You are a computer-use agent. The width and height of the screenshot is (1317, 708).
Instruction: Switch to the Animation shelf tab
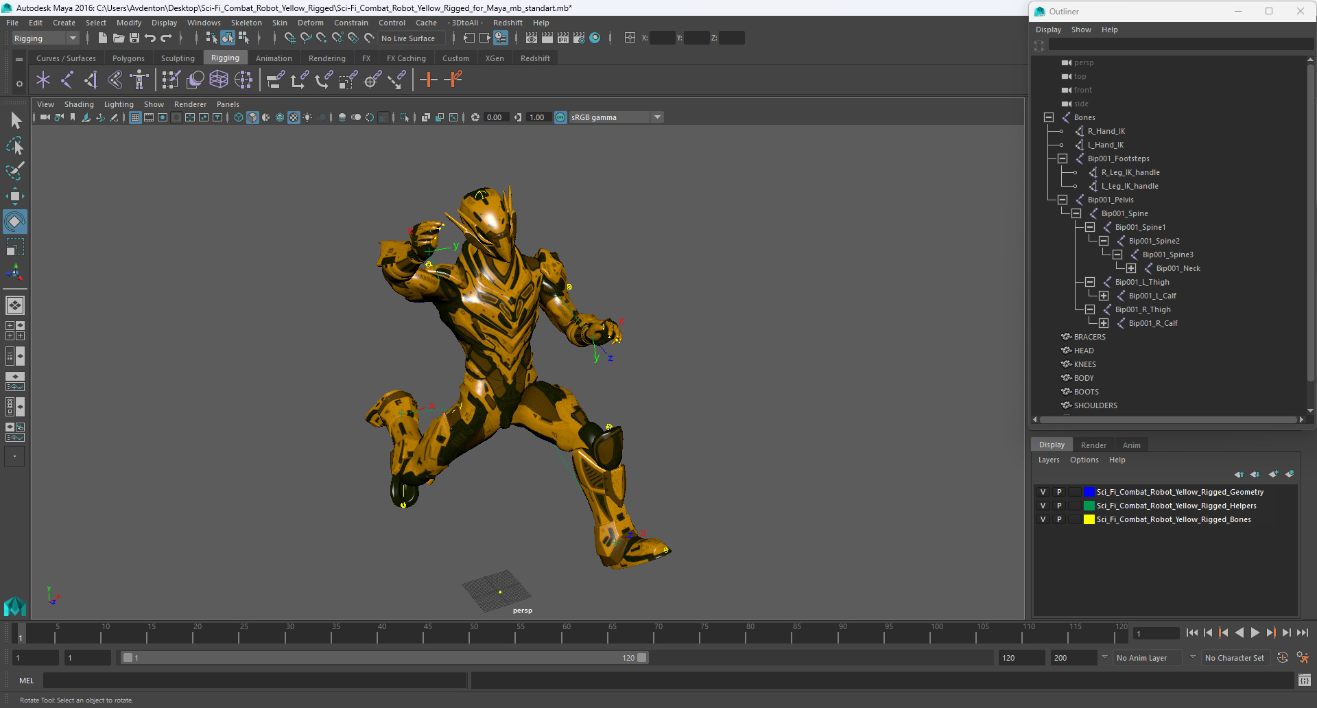(274, 58)
